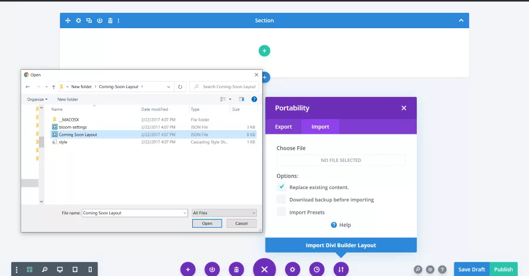Switch to Export tab
The image size is (529, 276).
(283, 127)
